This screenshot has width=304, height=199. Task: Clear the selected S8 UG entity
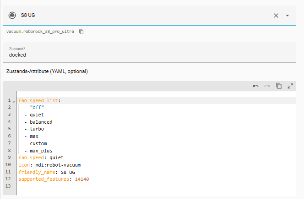[x=276, y=16]
